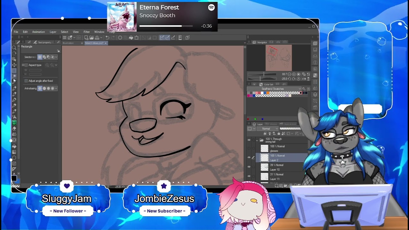Screen dimensions: 409x230
Task: Toggle visibility of the swing tail folder
Action: [249, 140]
